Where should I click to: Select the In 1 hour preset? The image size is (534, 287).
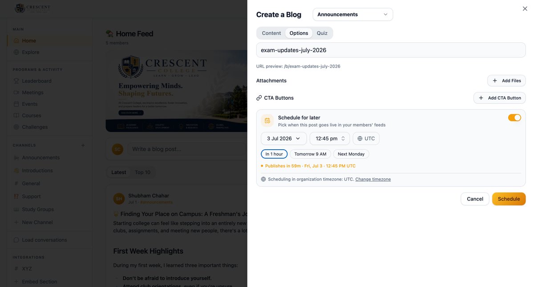(x=274, y=154)
